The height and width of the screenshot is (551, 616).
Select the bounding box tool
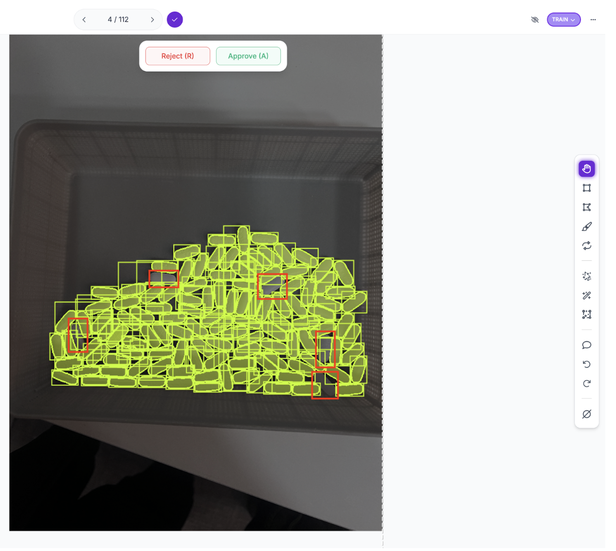[x=586, y=188]
